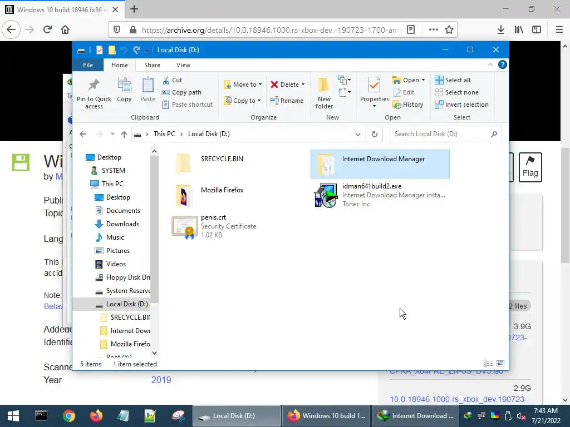
Task: Open the Move to dropdown
Action: pyautogui.click(x=243, y=85)
